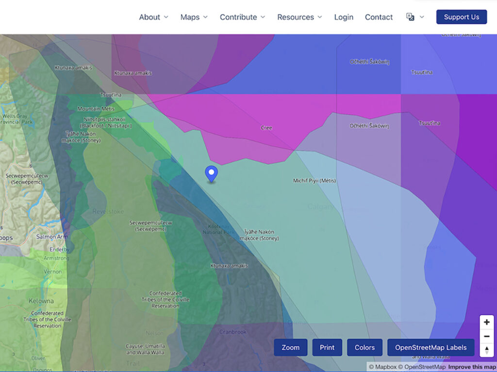Zoom in with the plus icon
The height and width of the screenshot is (372, 497).
[486, 323]
